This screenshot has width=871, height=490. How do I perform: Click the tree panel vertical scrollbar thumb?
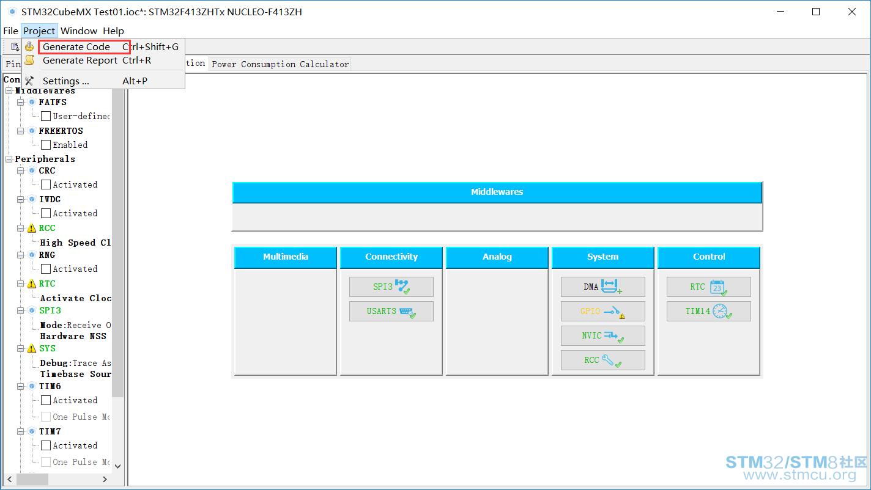pos(118,243)
